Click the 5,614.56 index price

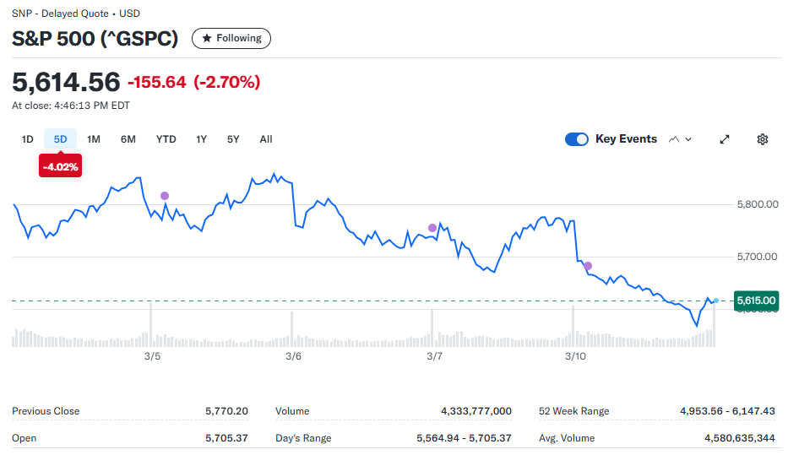67,82
